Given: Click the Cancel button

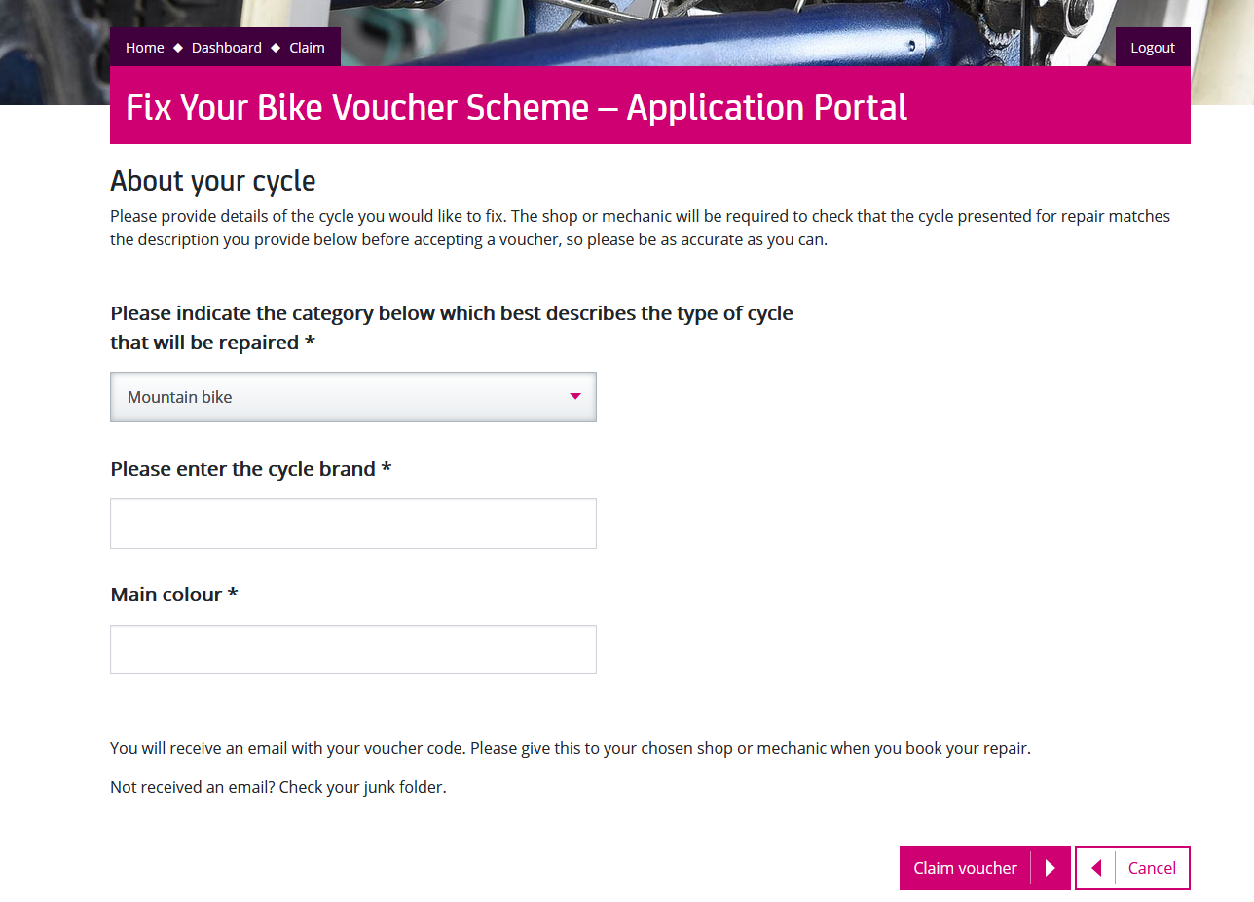Looking at the screenshot, I should (x=1152, y=867).
